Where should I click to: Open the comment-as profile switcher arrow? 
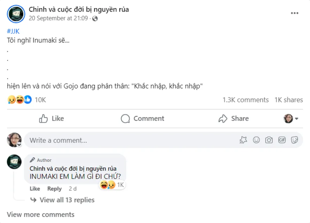coord(296,119)
